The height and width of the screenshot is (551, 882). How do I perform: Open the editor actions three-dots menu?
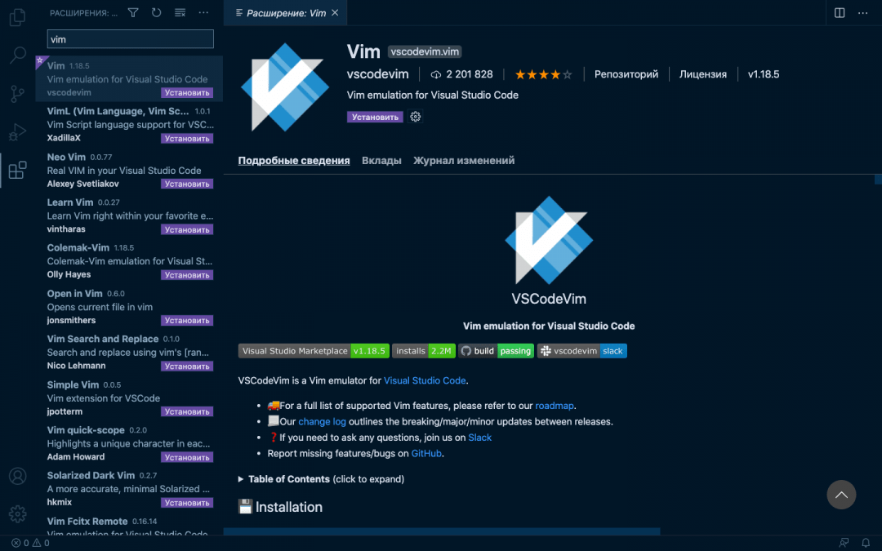[x=862, y=12]
